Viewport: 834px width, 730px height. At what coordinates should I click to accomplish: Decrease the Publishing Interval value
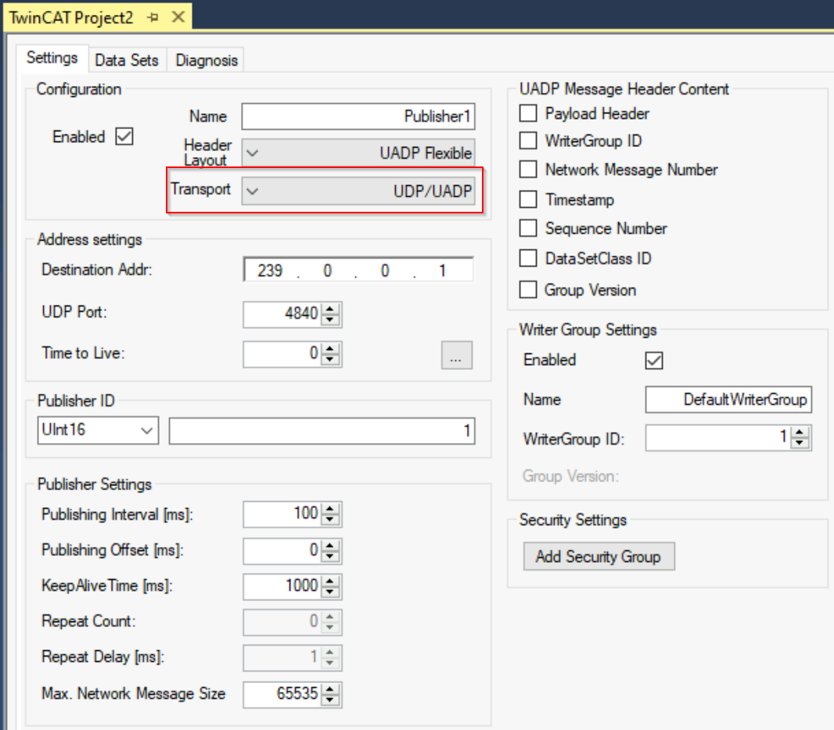(x=330, y=520)
